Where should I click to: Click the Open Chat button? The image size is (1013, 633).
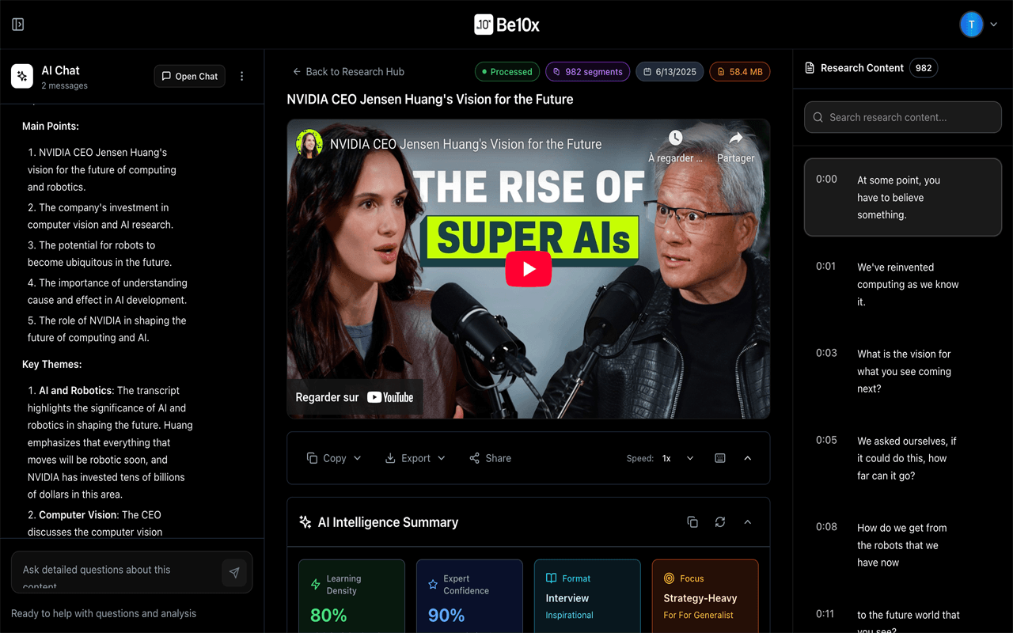(190, 76)
